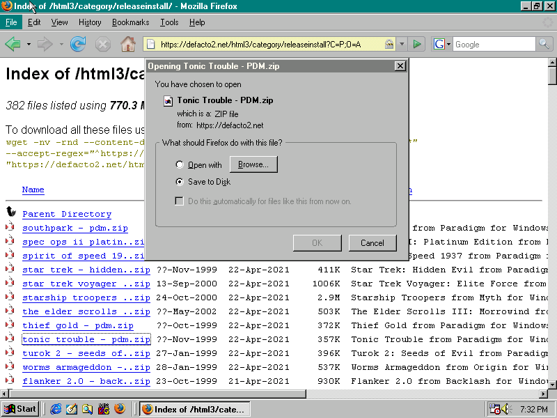Screen dimensions: 557x418
Task: Focus the Google search field
Action: [x=494, y=45]
